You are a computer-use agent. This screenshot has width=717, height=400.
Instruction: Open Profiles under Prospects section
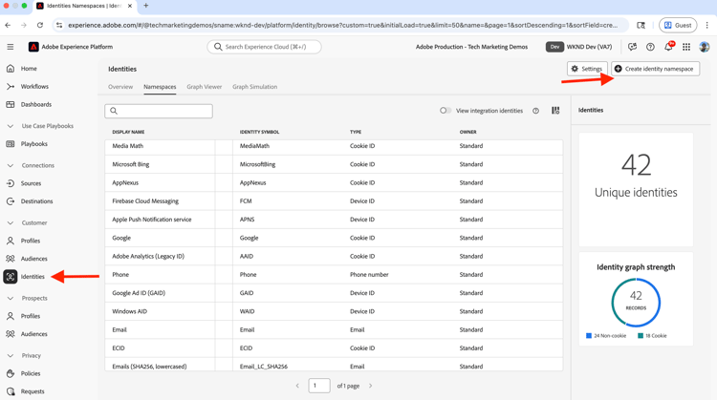(31, 316)
